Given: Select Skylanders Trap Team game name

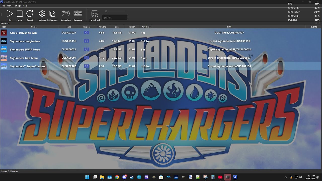Looking at the screenshot, I should point(24,58).
